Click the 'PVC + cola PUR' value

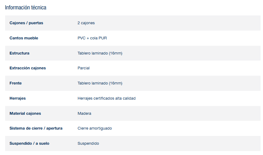pyautogui.click(x=92, y=38)
